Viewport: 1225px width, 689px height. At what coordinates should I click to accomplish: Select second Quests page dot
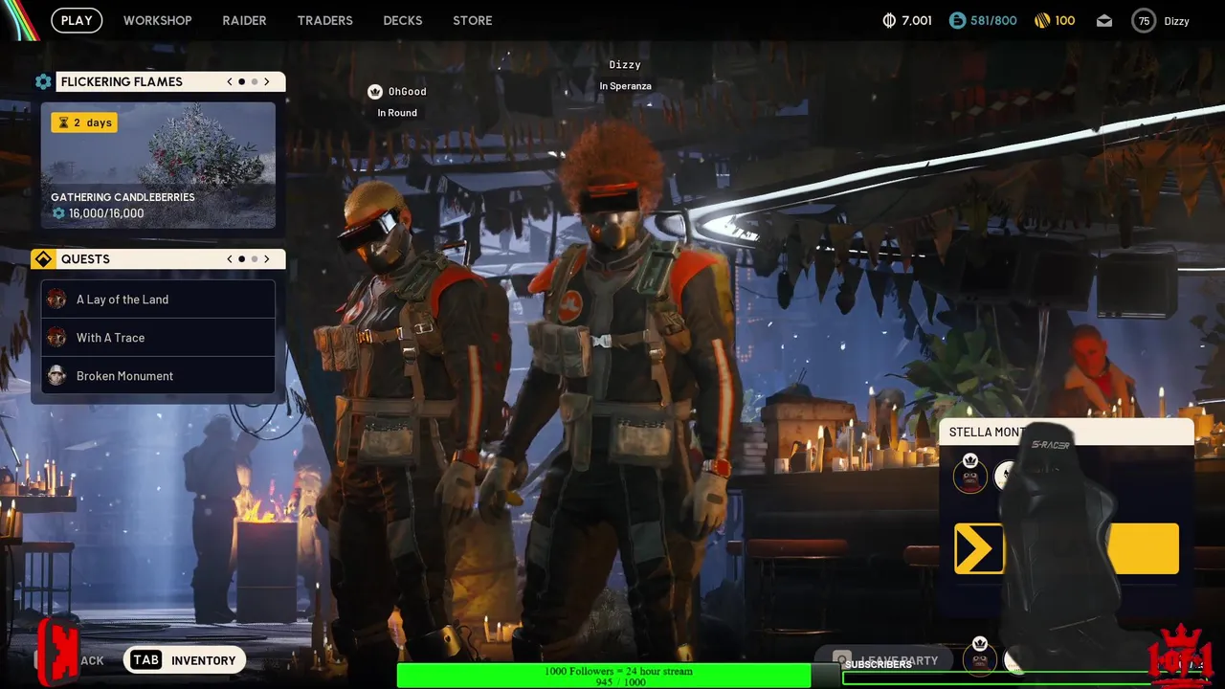click(254, 259)
